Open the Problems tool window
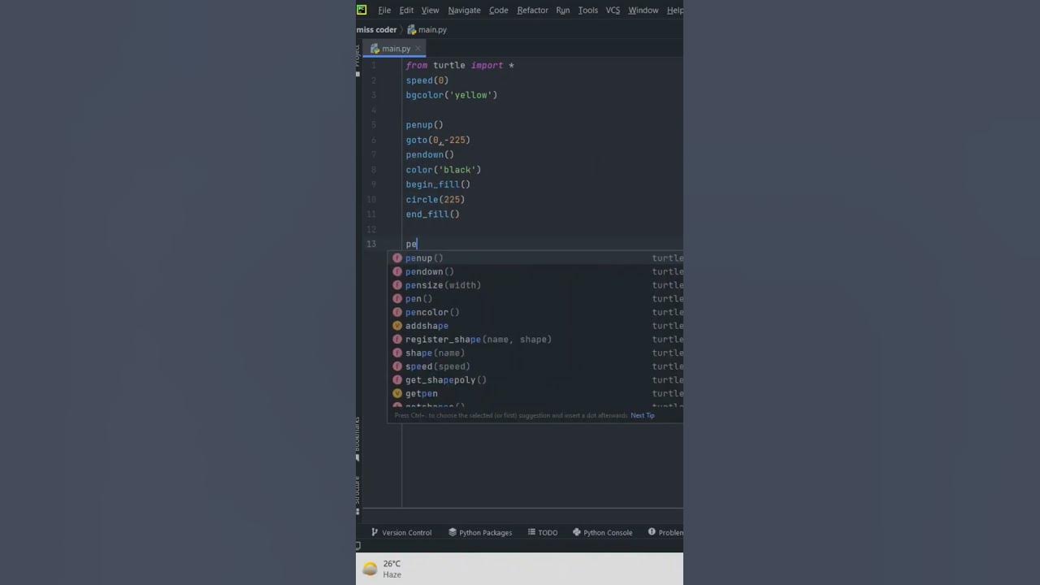The height and width of the screenshot is (585, 1040). (x=665, y=533)
